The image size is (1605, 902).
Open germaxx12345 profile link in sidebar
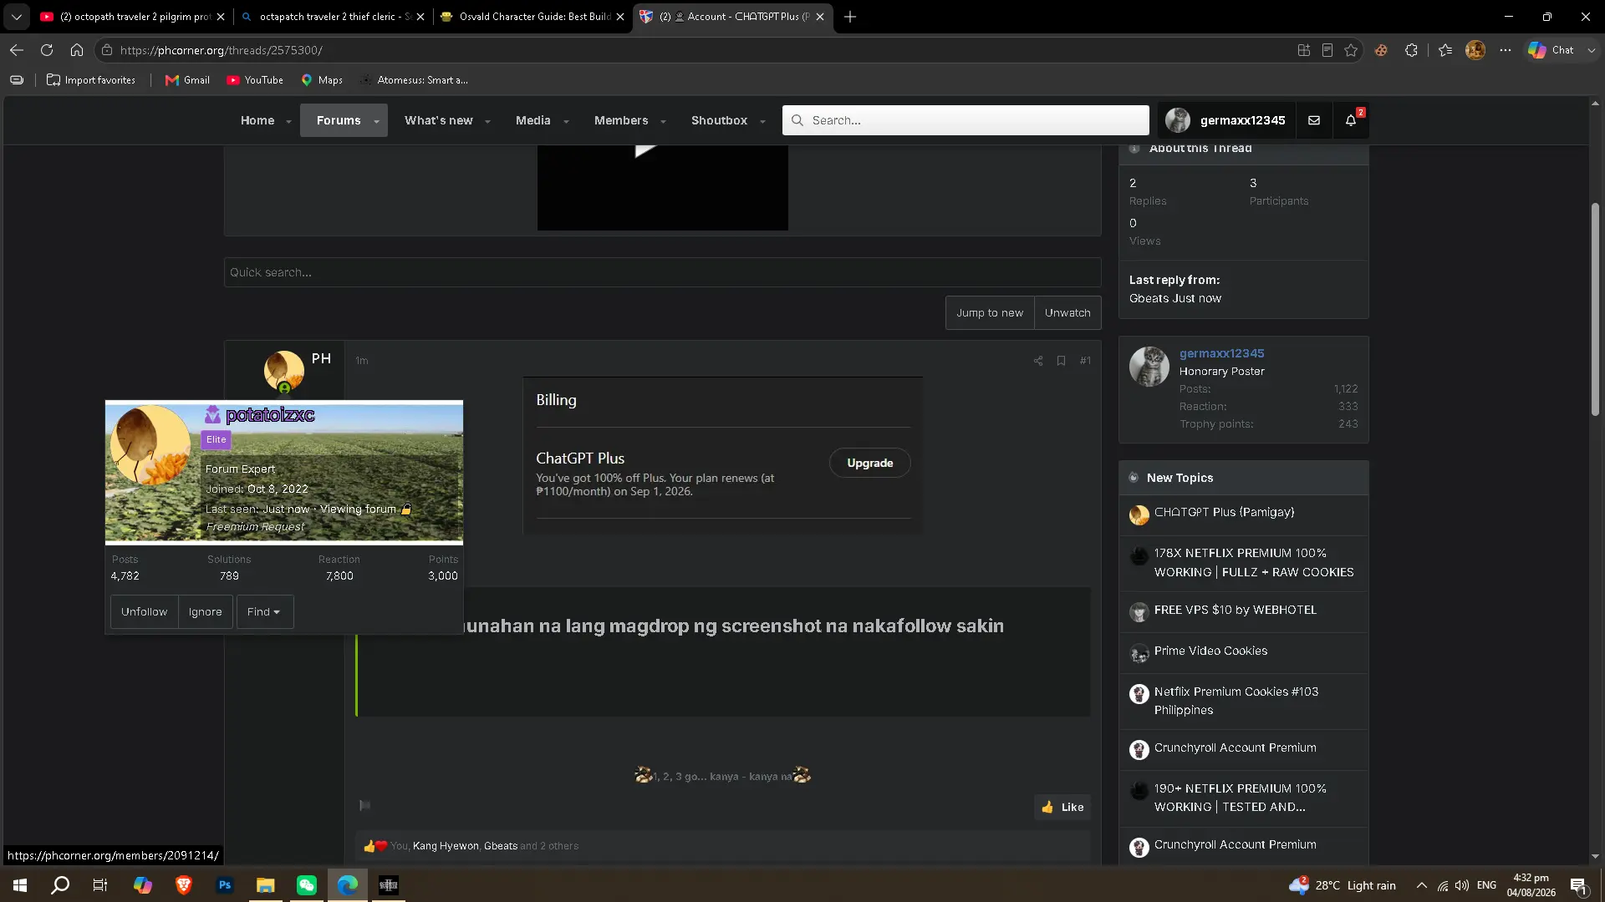pyautogui.click(x=1221, y=353)
